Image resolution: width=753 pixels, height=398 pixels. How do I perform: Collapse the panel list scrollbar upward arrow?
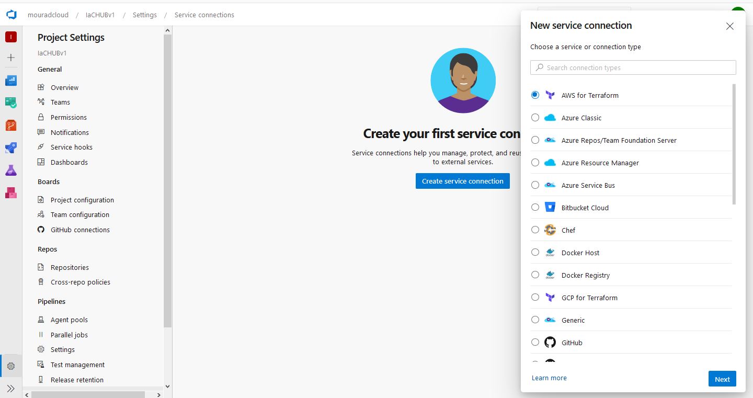click(x=167, y=30)
